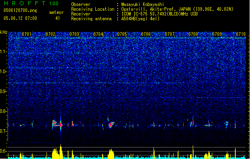Screen dimensions: 250x159
Task: Click the 0.9 frequency axis label
Action: [3, 91]
